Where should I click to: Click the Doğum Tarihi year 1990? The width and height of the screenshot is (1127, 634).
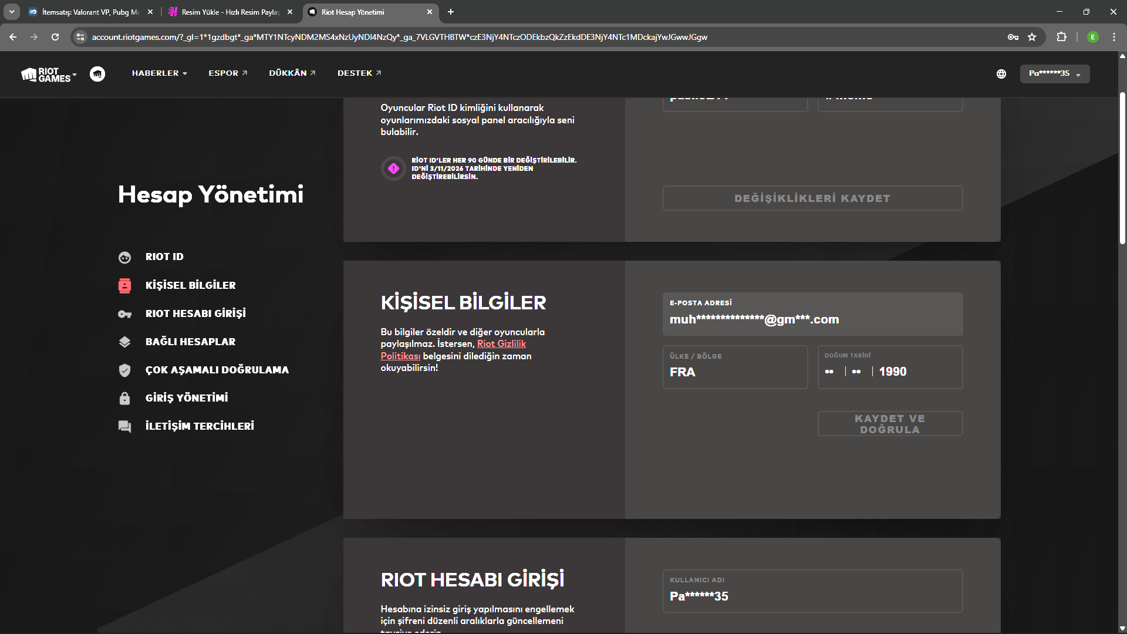click(x=892, y=372)
